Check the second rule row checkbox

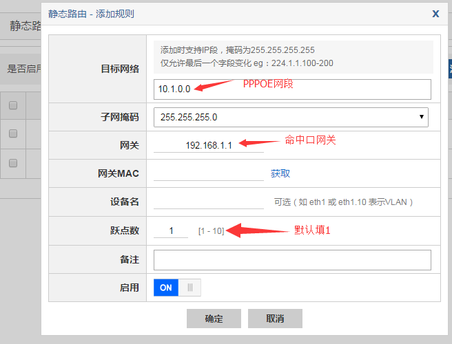[13, 163]
